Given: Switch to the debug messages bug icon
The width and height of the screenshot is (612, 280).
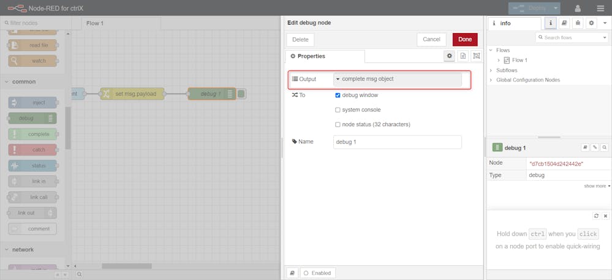Looking at the screenshot, I should point(577,23).
